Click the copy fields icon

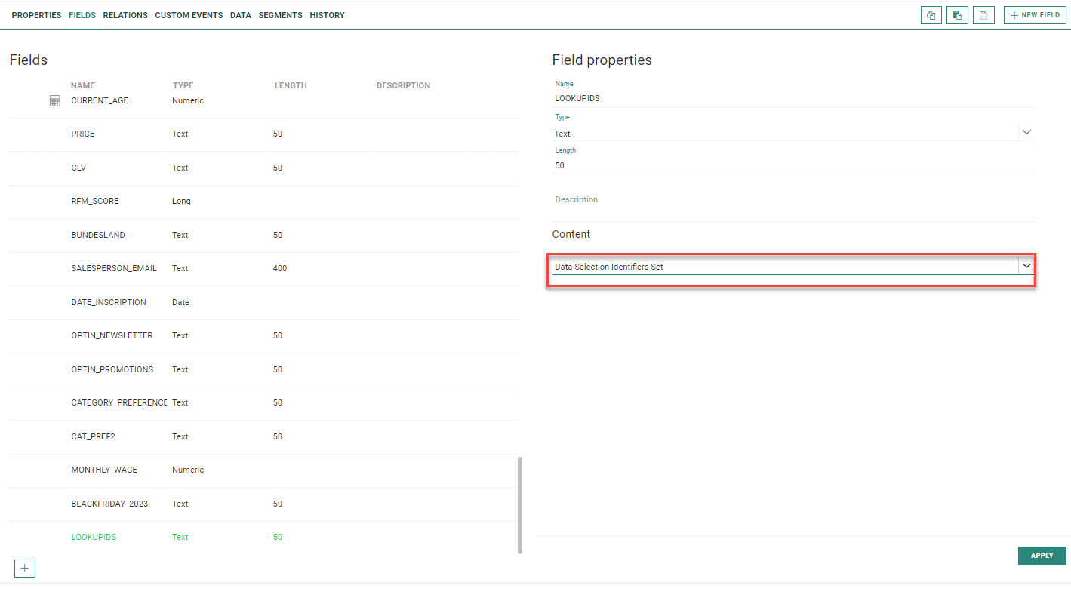(931, 15)
